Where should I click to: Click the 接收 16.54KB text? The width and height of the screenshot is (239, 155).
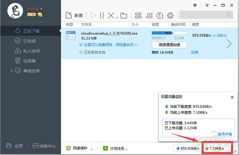click(163, 52)
